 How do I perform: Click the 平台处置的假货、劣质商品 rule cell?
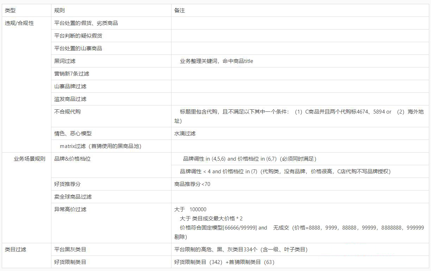click(86, 22)
